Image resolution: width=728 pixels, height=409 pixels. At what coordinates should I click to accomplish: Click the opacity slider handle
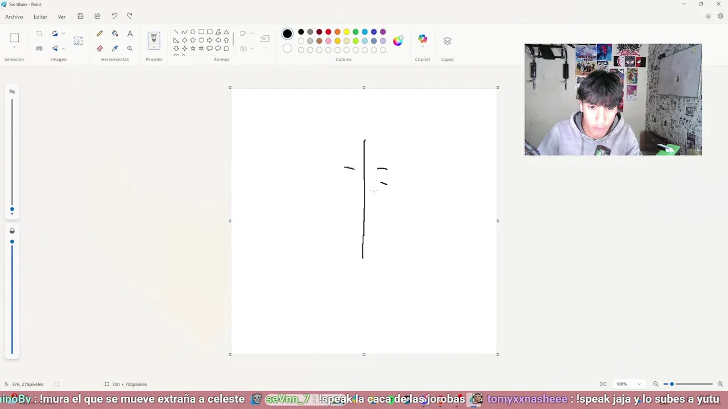coord(12,242)
